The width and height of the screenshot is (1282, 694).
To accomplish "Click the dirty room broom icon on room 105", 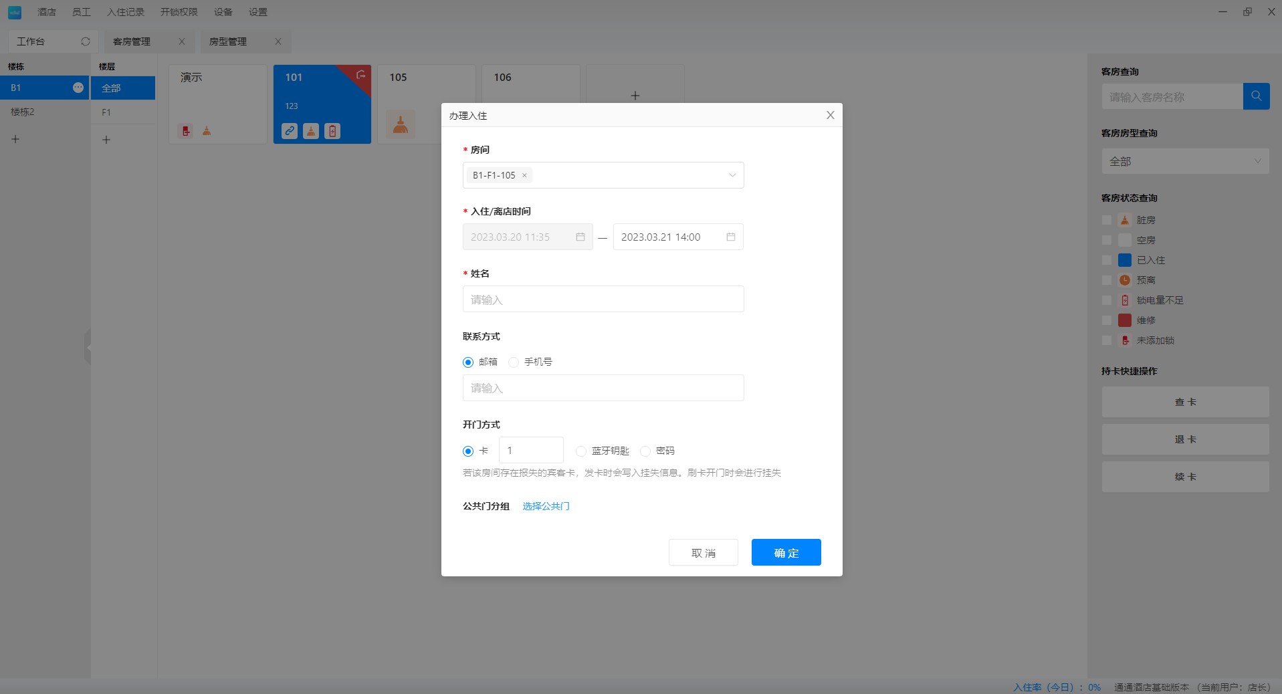I will (401, 124).
